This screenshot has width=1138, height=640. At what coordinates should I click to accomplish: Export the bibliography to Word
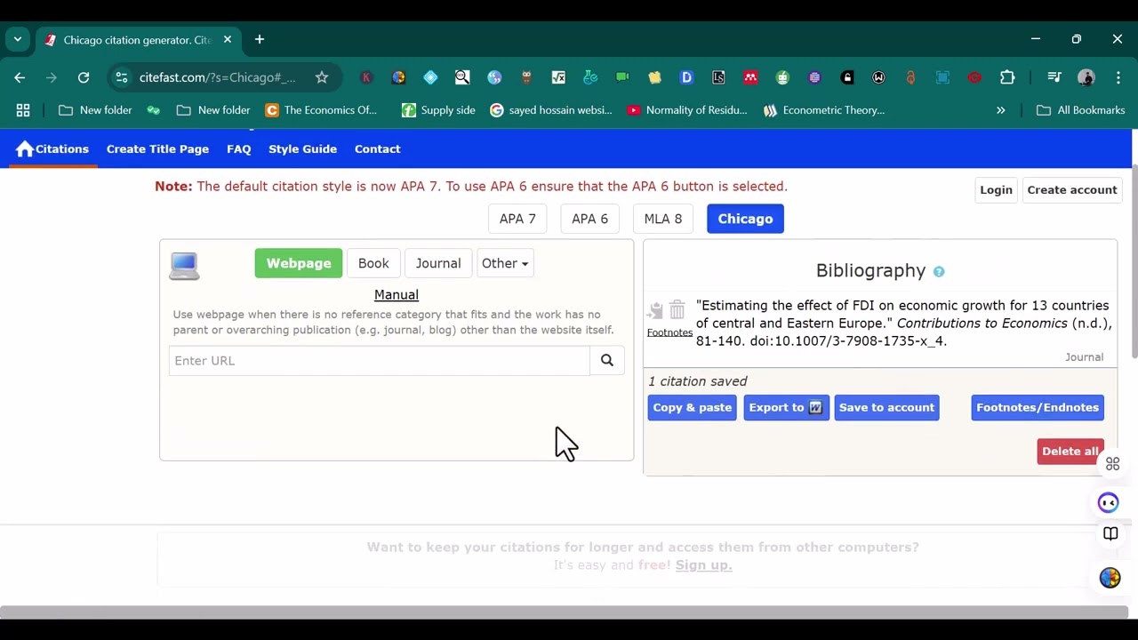click(x=786, y=407)
